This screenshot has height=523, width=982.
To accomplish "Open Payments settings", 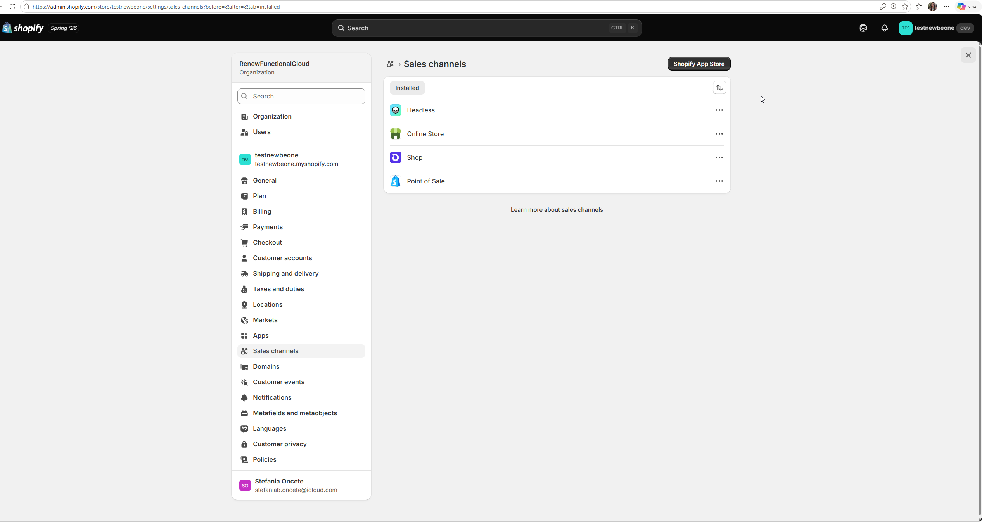I will pyautogui.click(x=301, y=227).
